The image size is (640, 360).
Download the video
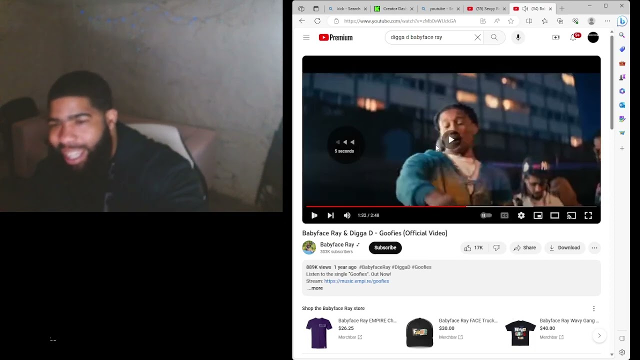[564, 247]
